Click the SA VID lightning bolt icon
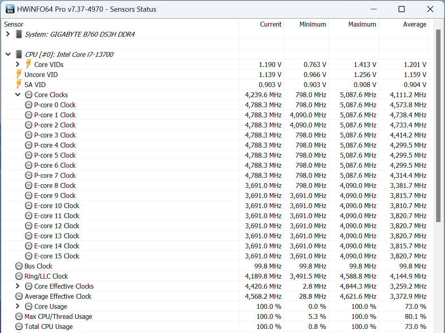The image size is (445, 333). pyautogui.click(x=19, y=84)
